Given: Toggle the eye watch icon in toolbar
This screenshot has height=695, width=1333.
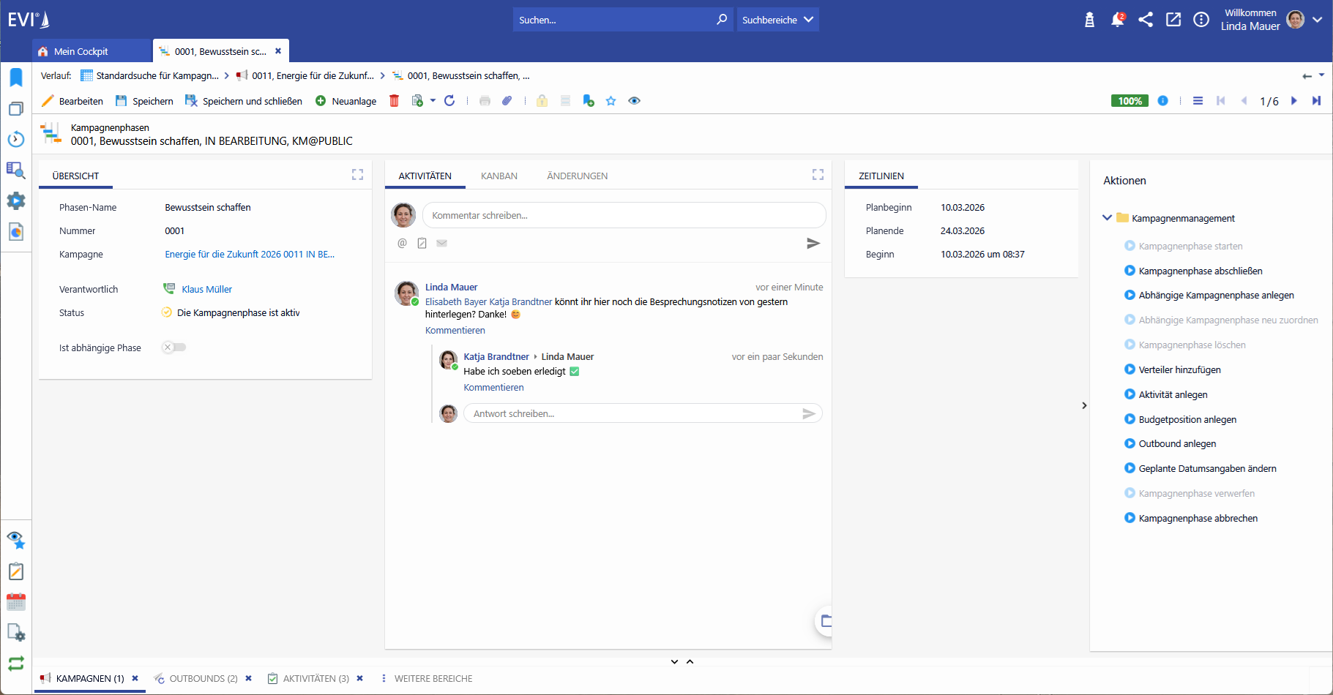Looking at the screenshot, I should pyautogui.click(x=635, y=101).
